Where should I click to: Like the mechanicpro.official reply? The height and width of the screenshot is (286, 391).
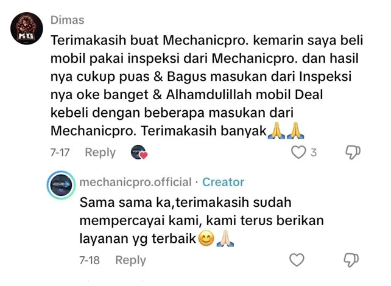pos(297,260)
